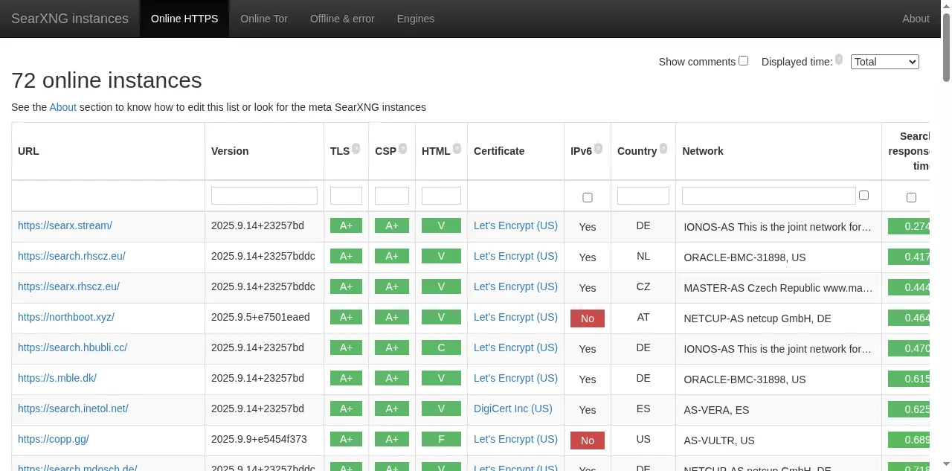Open the CSP column help icon
Viewport: 952px width, 471px height.
[402, 149]
